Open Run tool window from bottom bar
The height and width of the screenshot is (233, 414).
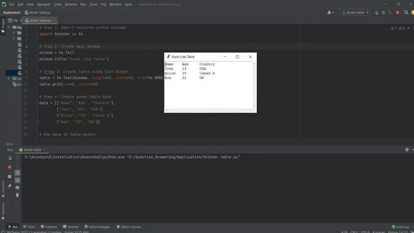point(13,227)
